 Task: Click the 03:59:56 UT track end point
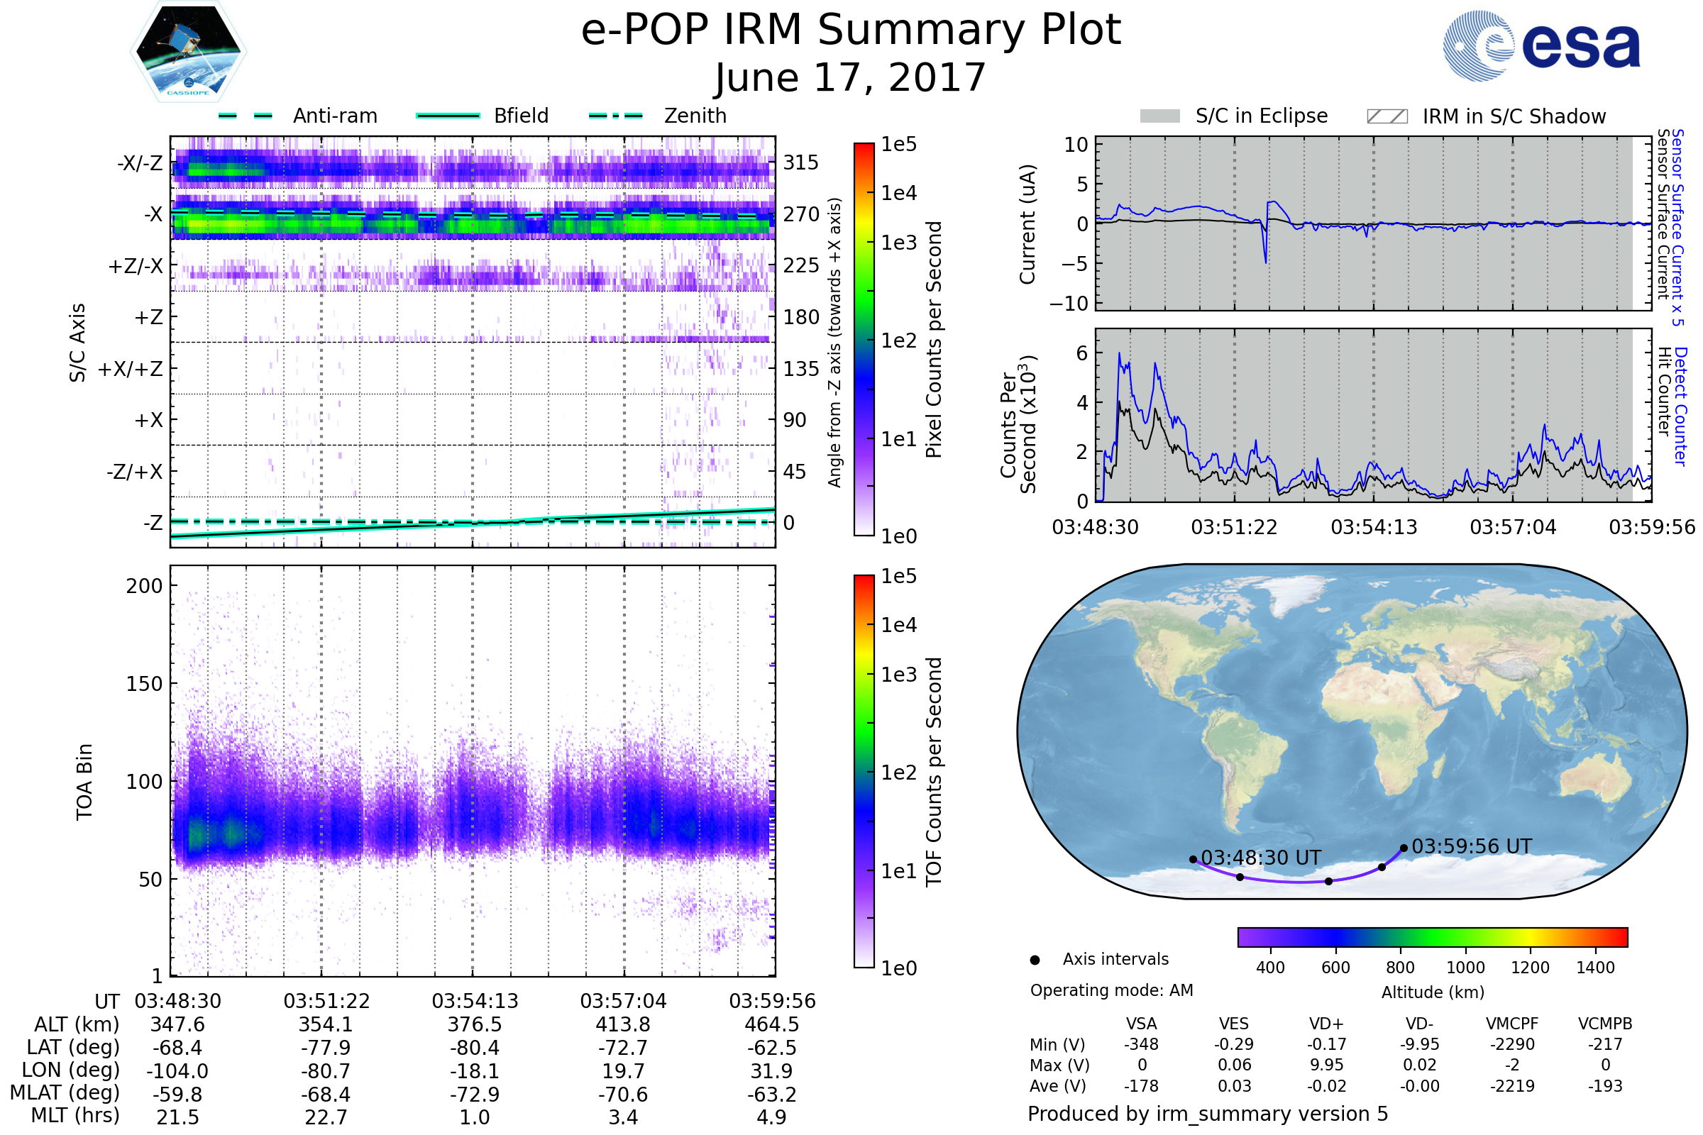coord(1404,848)
